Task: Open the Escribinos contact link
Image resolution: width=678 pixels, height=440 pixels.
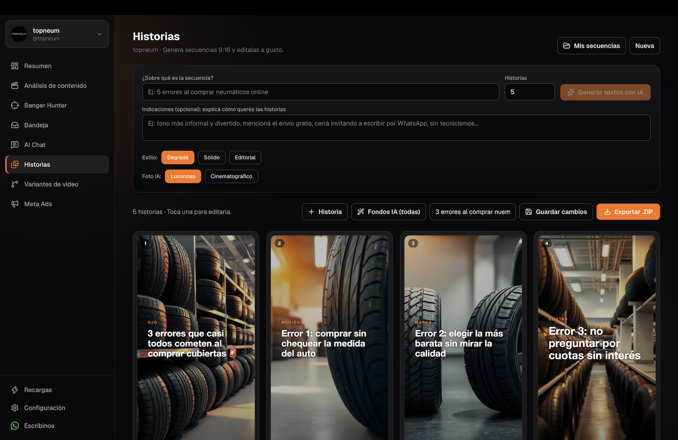Action: point(57,426)
